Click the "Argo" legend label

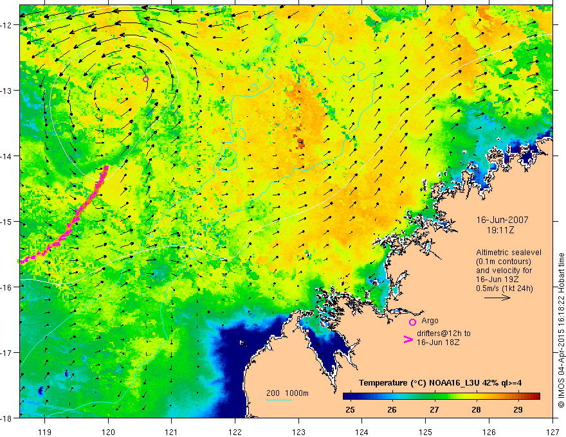[x=430, y=321]
